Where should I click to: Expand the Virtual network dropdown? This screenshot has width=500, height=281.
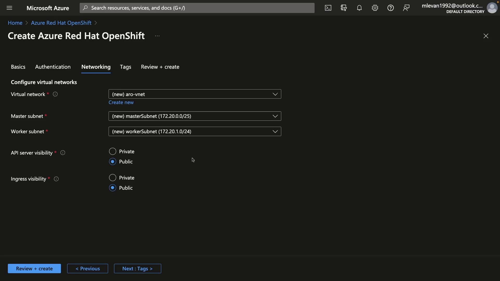click(x=195, y=94)
